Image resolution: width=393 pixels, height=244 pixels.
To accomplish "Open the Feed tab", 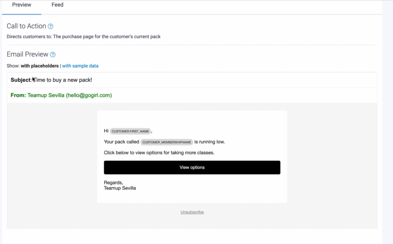I will tap(57, 5).
